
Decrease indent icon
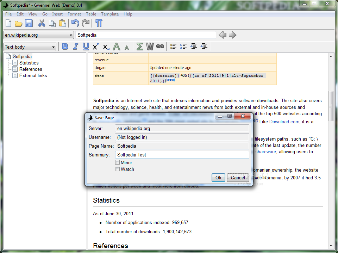204,47
